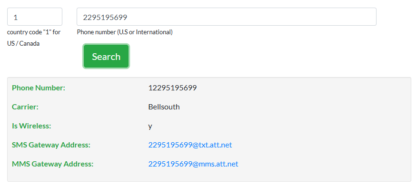
Task: Click the empty right side of phone number field
Action: [x=293, y=17]
